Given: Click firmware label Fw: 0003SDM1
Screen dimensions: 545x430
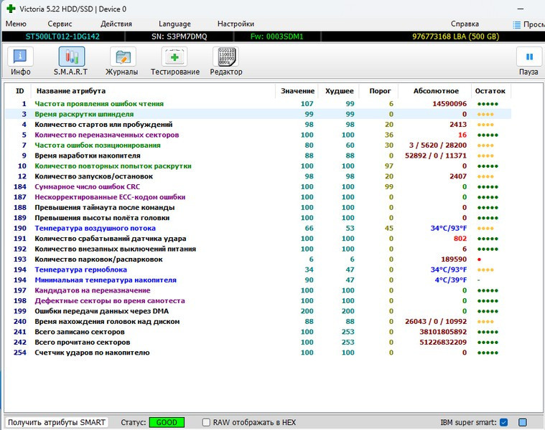Looking at the screenshot, I should (x=276, y=37).
